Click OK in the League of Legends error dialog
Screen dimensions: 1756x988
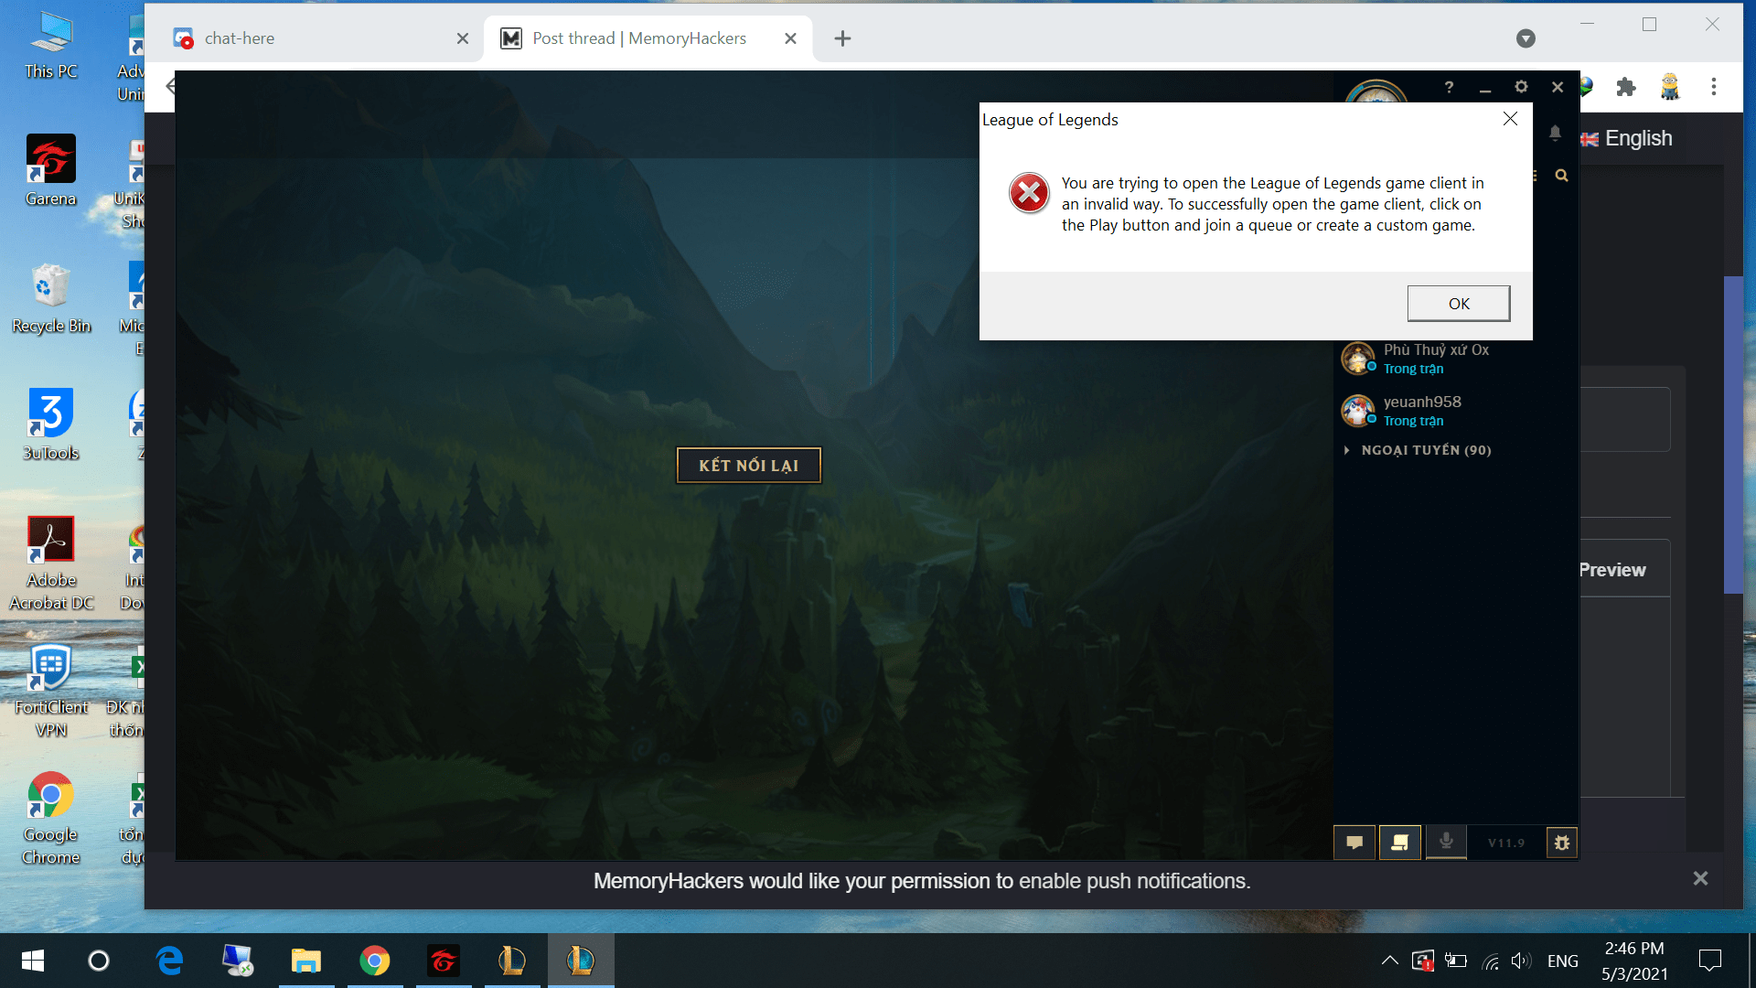click(1458, 304)
